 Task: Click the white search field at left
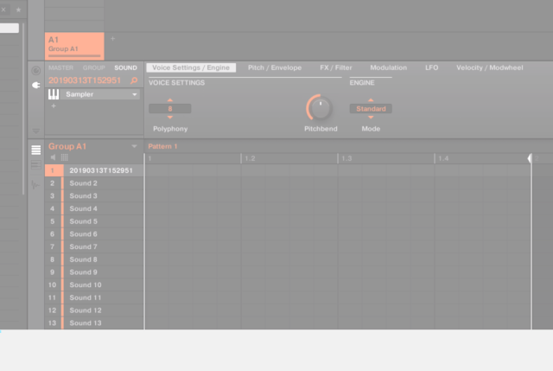(10, 28)
